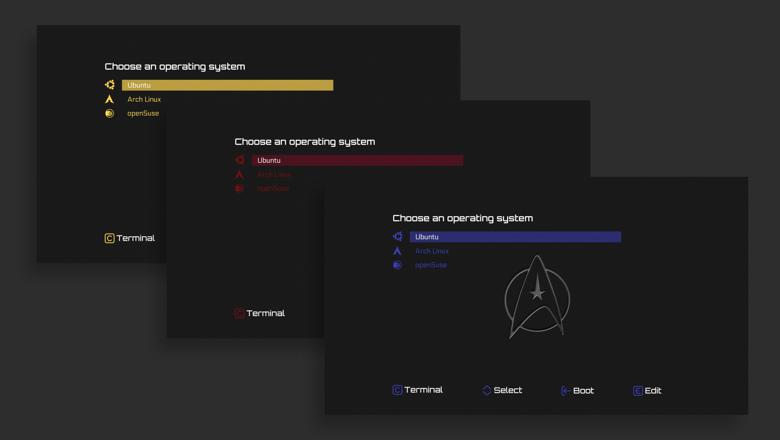Click the Boot arrow icon in the footer
780x440 pixels.
[x=566, y=390]
